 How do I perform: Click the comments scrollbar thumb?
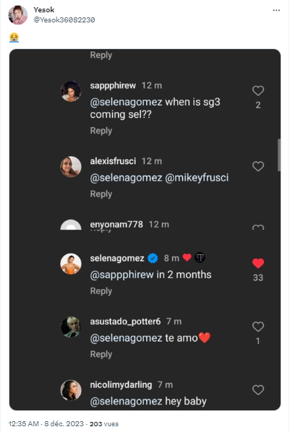pos(279,155)
